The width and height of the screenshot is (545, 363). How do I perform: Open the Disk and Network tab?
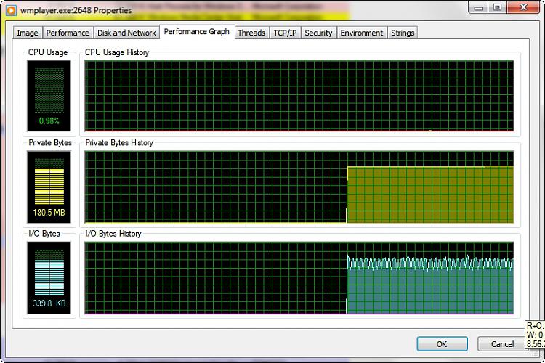[x=126, y=33]
